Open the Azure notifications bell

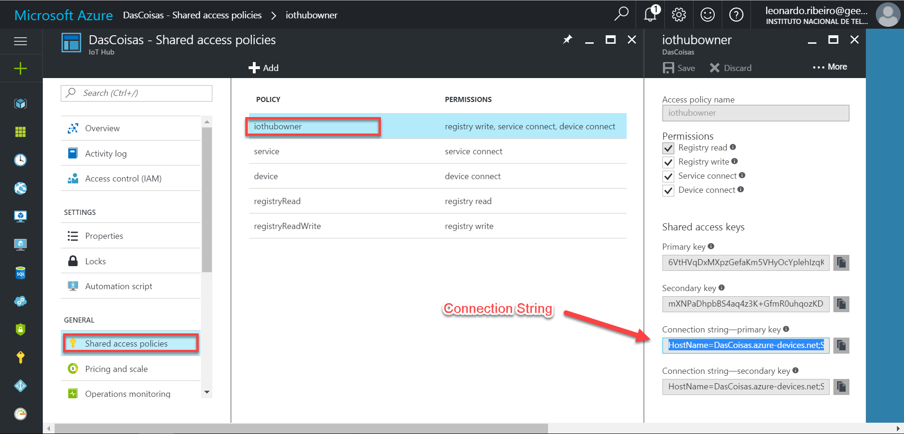point(650,15)
